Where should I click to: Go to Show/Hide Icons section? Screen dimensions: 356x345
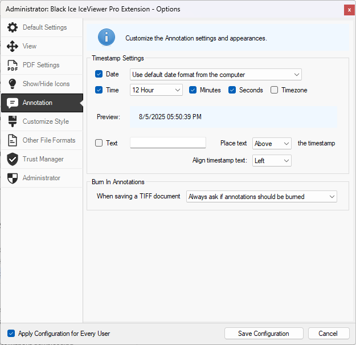(42, 84)
